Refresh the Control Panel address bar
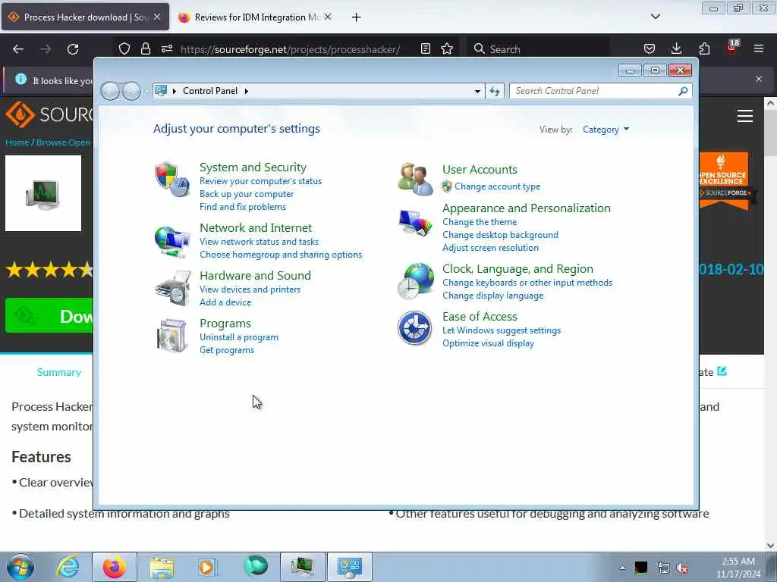 point(495,91)
